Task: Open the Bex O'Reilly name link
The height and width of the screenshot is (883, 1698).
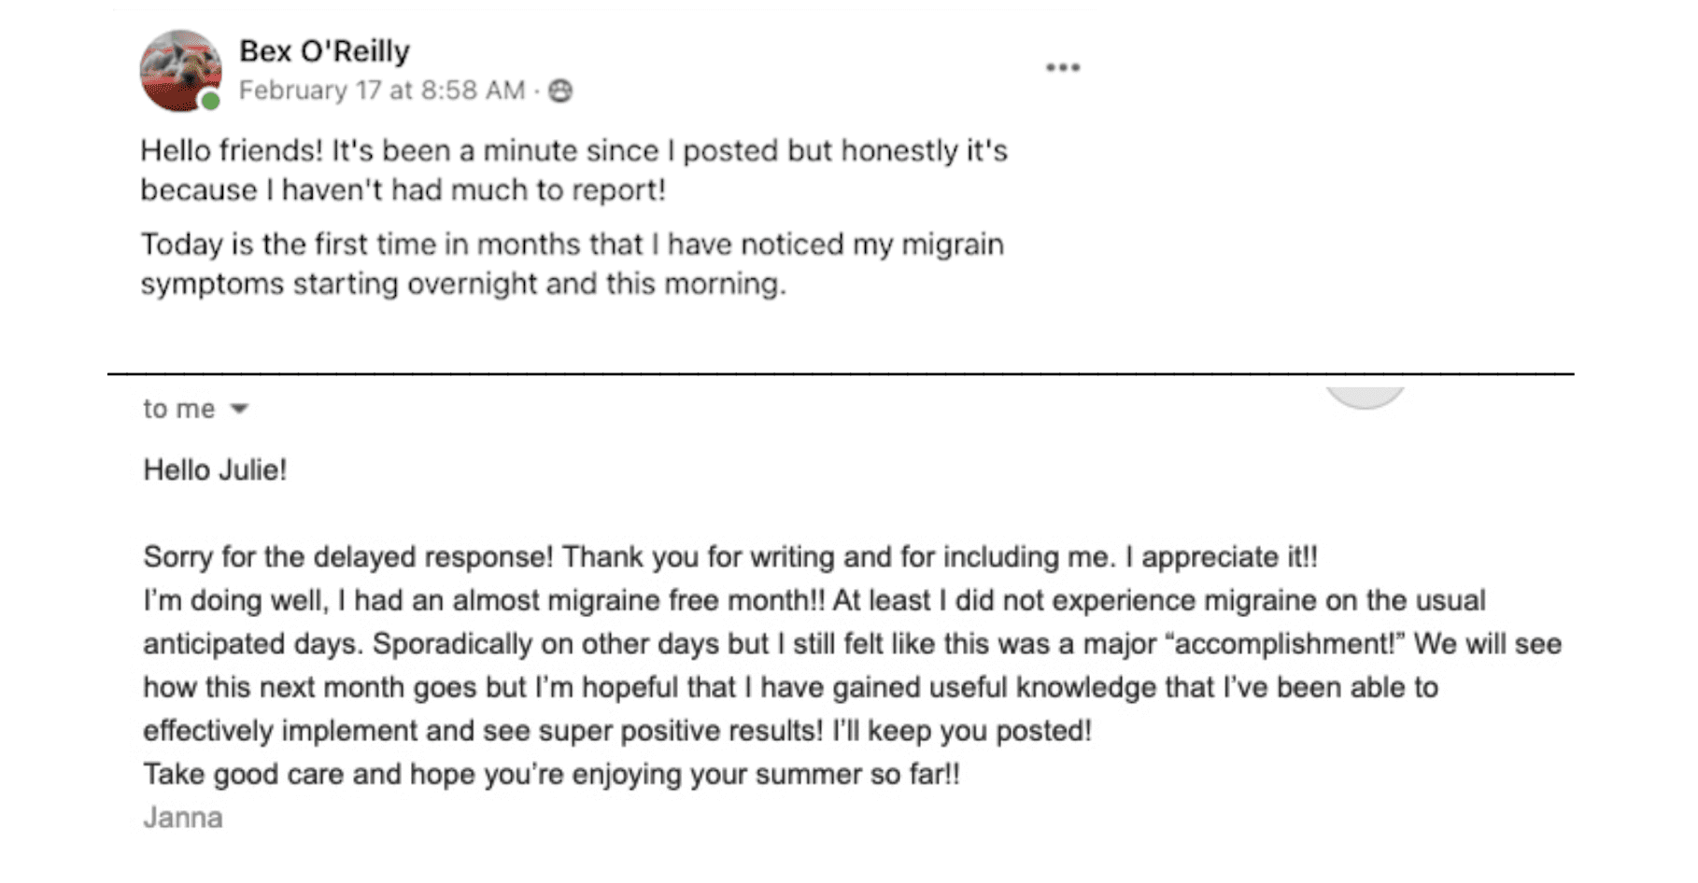Action: (x=324, y=50)
